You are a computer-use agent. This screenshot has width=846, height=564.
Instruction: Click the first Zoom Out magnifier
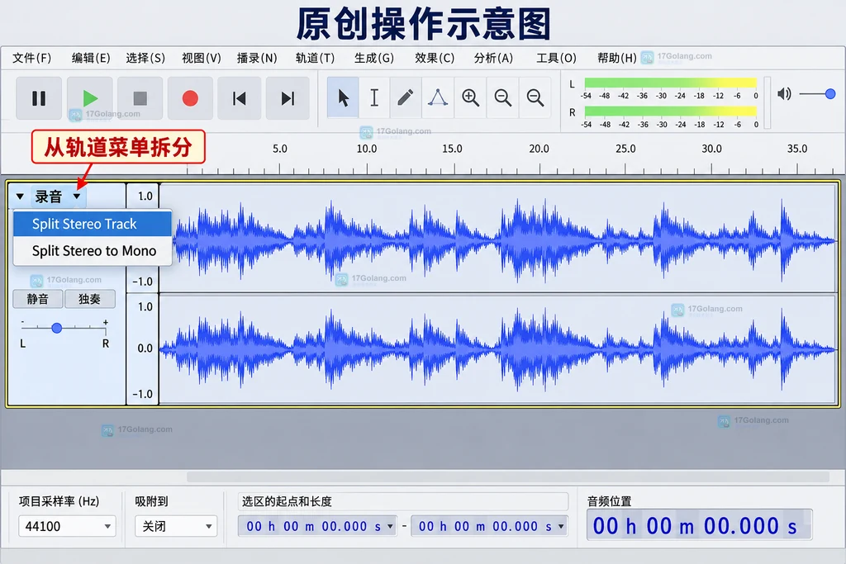(503, 97)
